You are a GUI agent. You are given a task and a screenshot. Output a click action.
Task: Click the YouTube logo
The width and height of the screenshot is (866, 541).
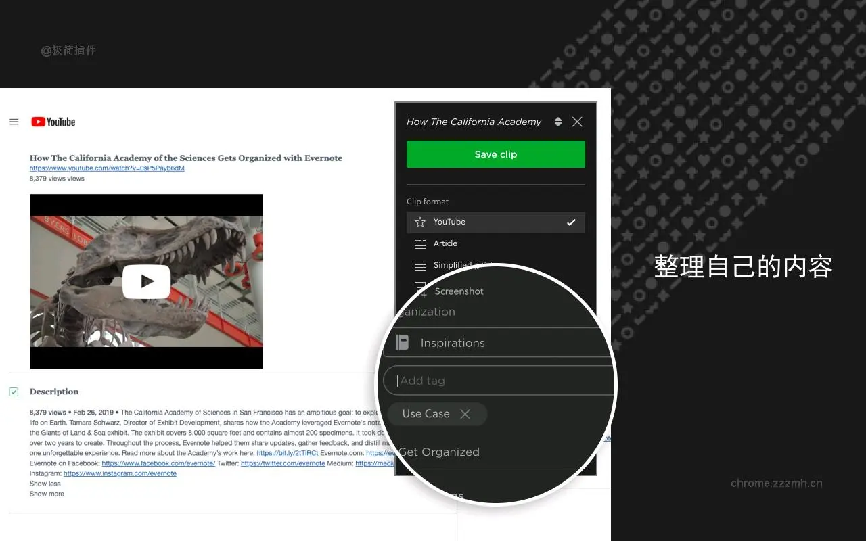[53, 122]
